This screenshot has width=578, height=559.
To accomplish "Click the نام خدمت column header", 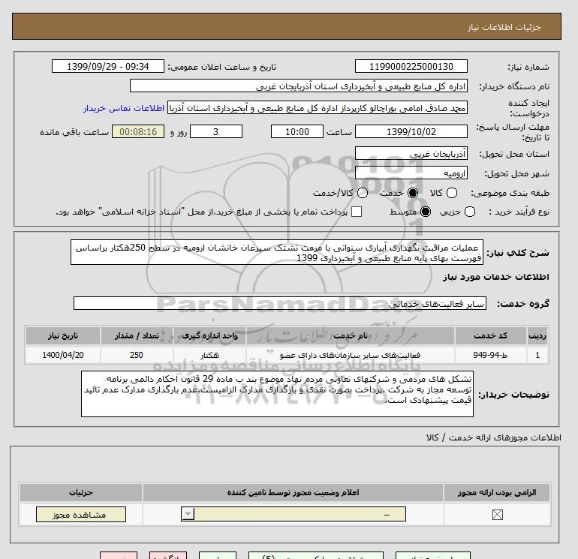I will pyautogui.click(x=351, y=335).
